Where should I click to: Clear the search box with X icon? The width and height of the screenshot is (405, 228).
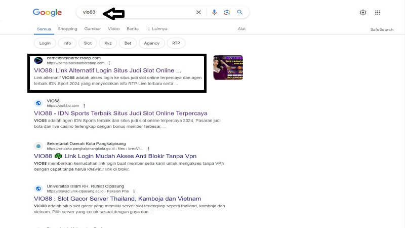198,12
